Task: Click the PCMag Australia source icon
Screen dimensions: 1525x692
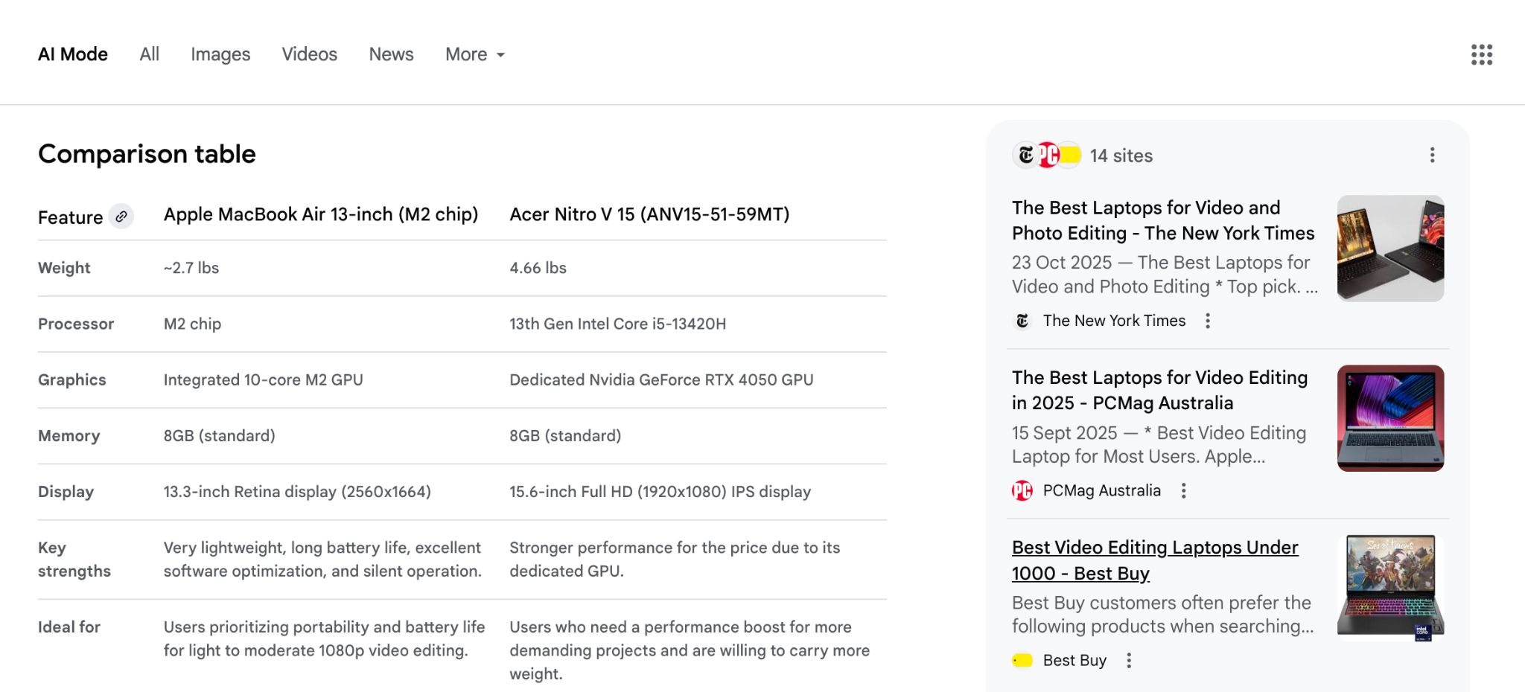Action: pos(1022,490)
